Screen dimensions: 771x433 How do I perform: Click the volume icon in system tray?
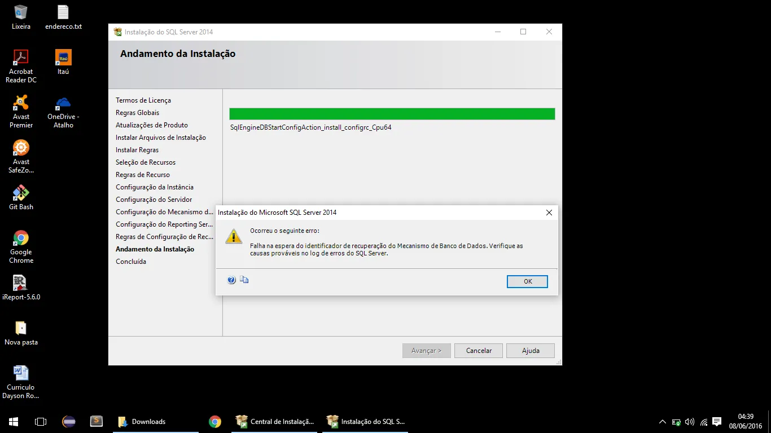click(x=689, y=422)
